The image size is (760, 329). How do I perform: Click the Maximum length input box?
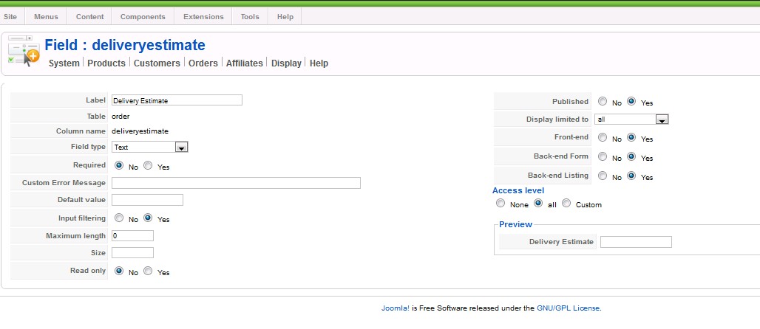click(132, 236)
